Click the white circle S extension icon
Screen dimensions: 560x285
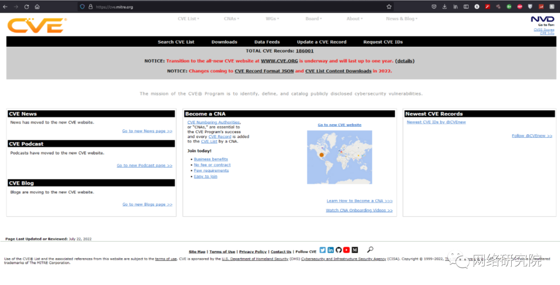tap(477, 7)
